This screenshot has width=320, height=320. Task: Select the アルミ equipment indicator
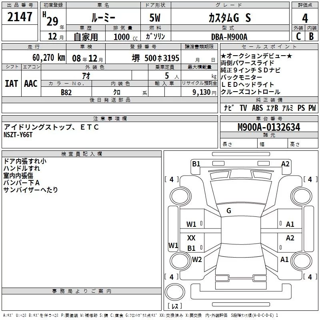[288, 108]
